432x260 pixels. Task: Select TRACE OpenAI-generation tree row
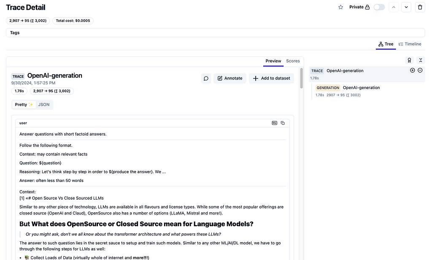(x=367, y=74)
